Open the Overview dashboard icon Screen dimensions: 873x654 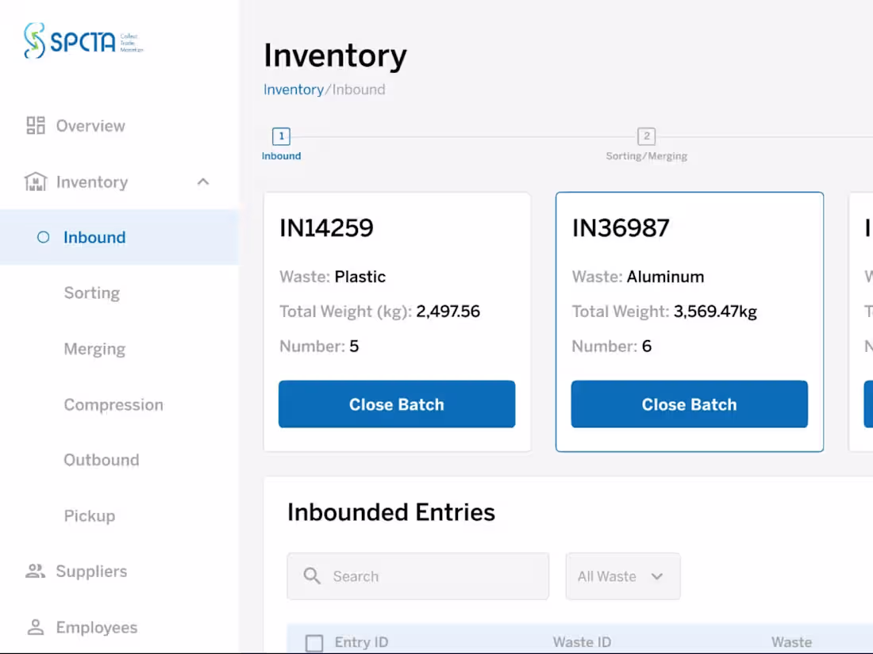36,126
